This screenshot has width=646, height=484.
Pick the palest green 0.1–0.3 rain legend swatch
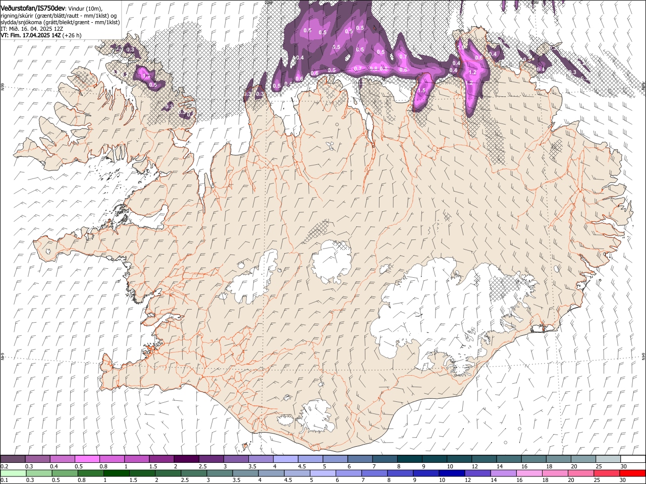13,473
